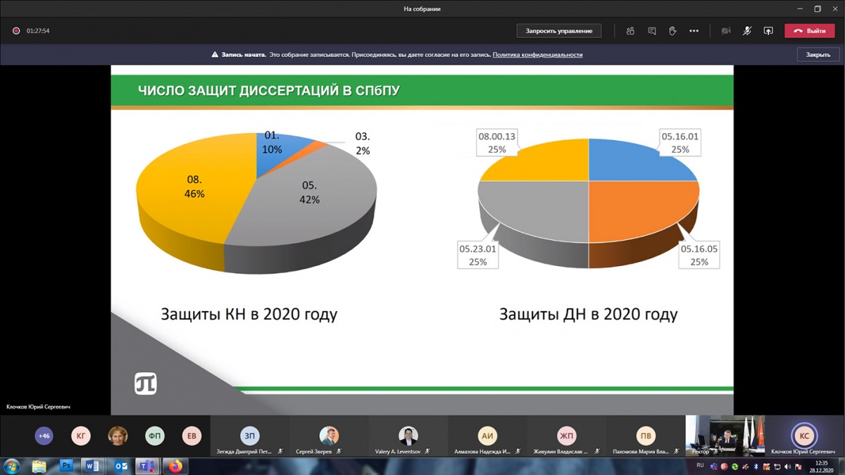Select the Зегжда Дмитрий participant tile

click(x=250, y=437)
